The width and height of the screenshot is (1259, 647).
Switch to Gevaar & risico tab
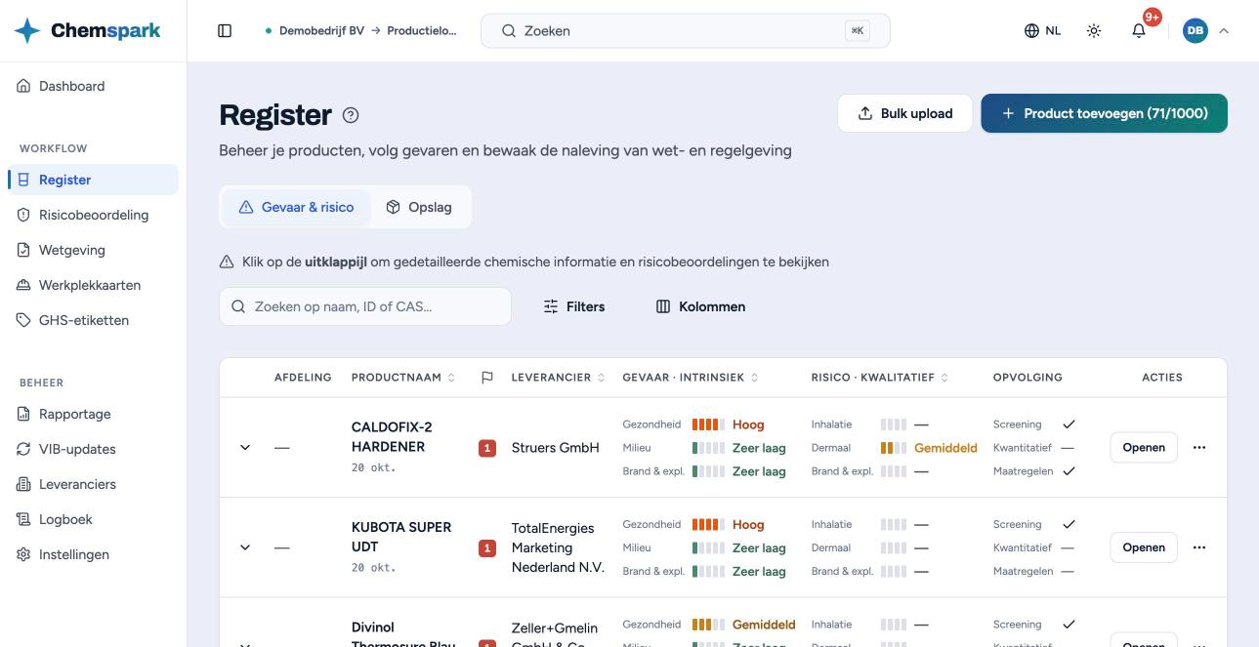(296, 207)
